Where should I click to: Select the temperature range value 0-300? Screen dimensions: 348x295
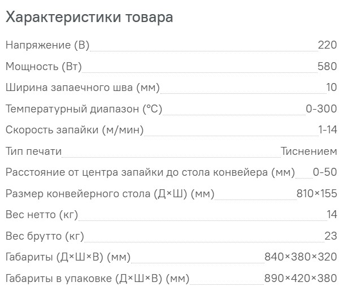tap(321, 109)
